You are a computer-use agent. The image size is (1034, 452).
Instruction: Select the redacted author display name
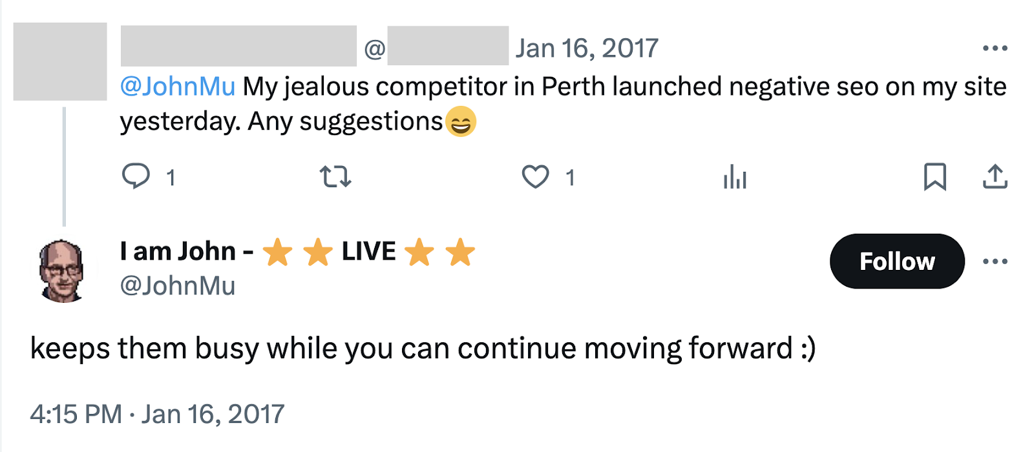click(238, 46)
